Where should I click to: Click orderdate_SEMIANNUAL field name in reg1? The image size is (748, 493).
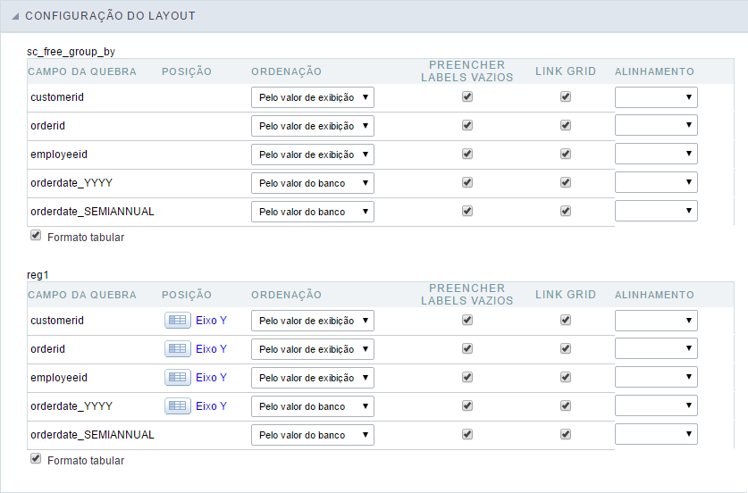point(92,435)
